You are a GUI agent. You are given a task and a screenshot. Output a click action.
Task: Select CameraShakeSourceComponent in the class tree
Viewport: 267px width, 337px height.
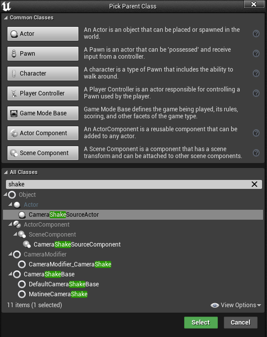(x=77, y=245)
